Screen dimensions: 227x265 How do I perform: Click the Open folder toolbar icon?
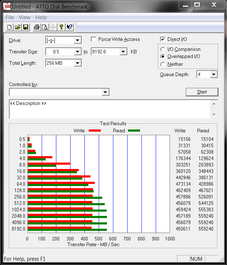point(17,27)
